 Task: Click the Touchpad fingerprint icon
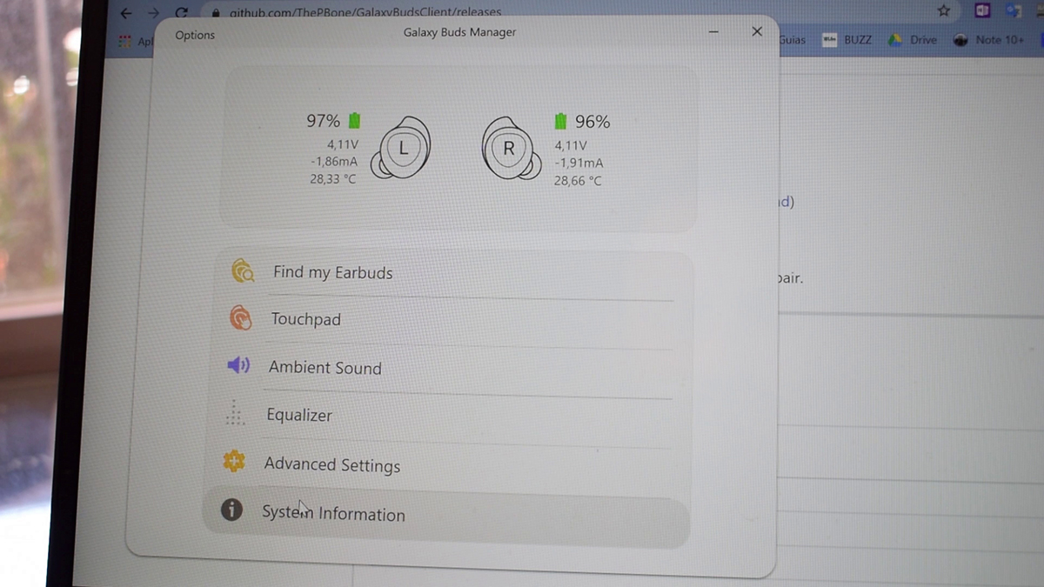coord(240,319)
